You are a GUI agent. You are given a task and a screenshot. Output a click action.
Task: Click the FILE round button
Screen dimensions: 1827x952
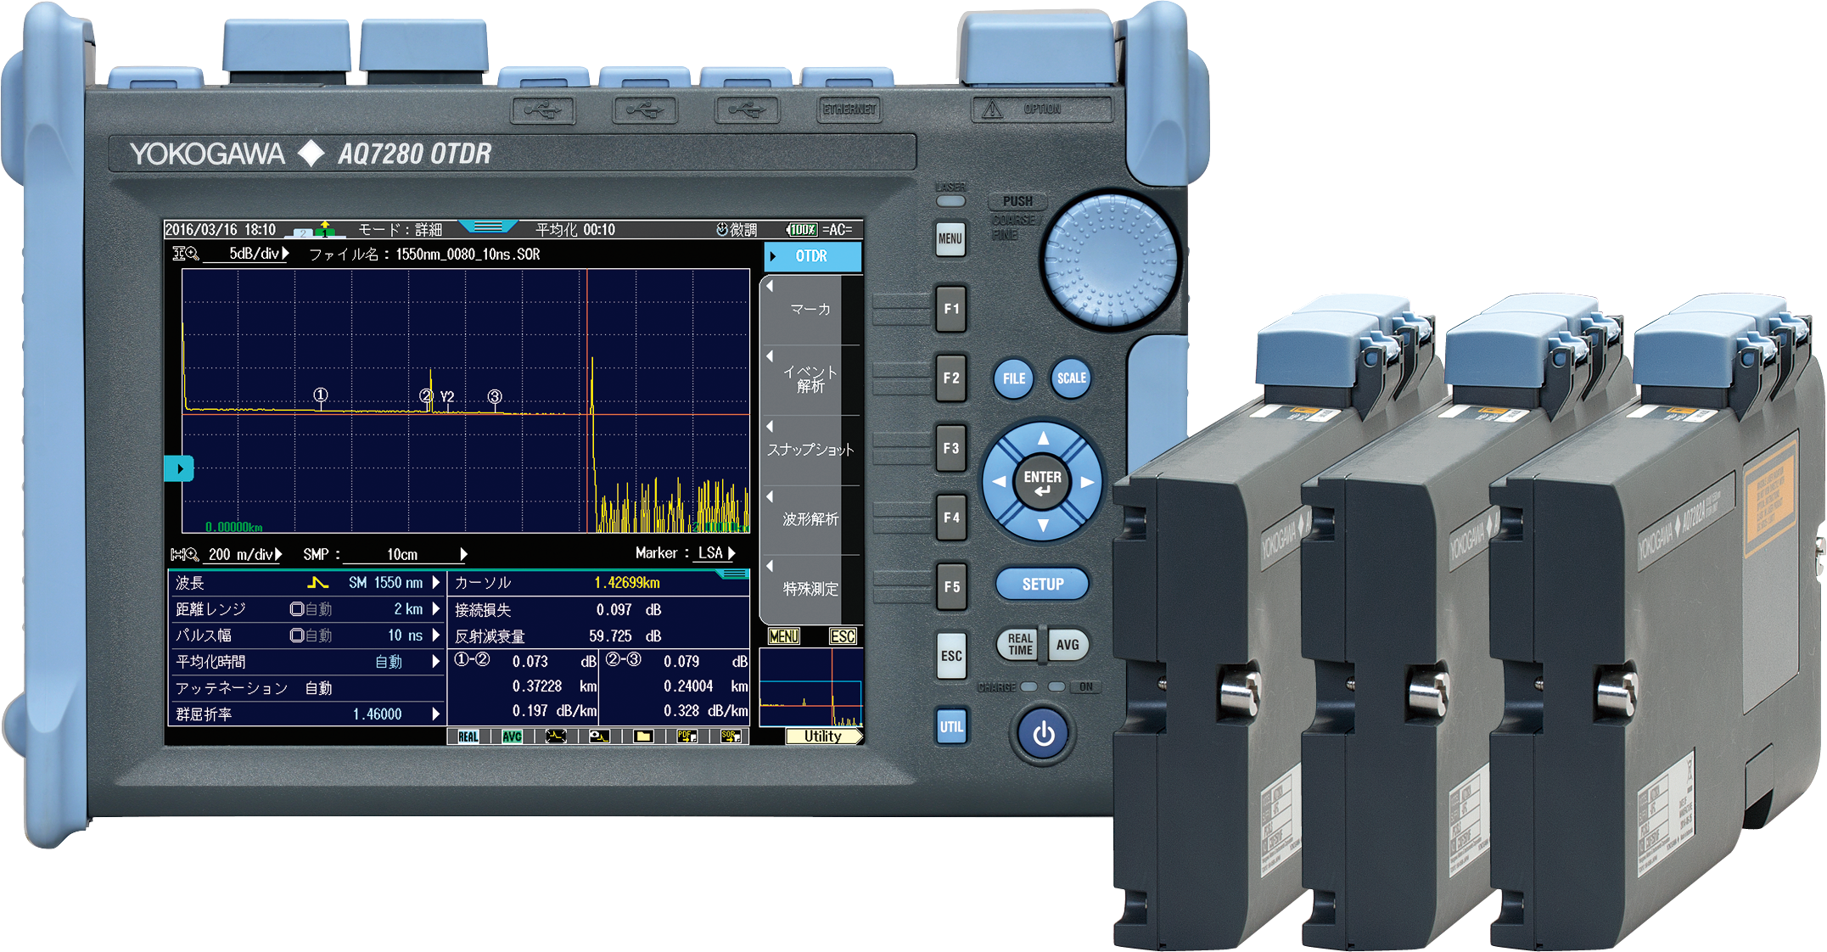pyautogui.click(x=1014, y=378)
